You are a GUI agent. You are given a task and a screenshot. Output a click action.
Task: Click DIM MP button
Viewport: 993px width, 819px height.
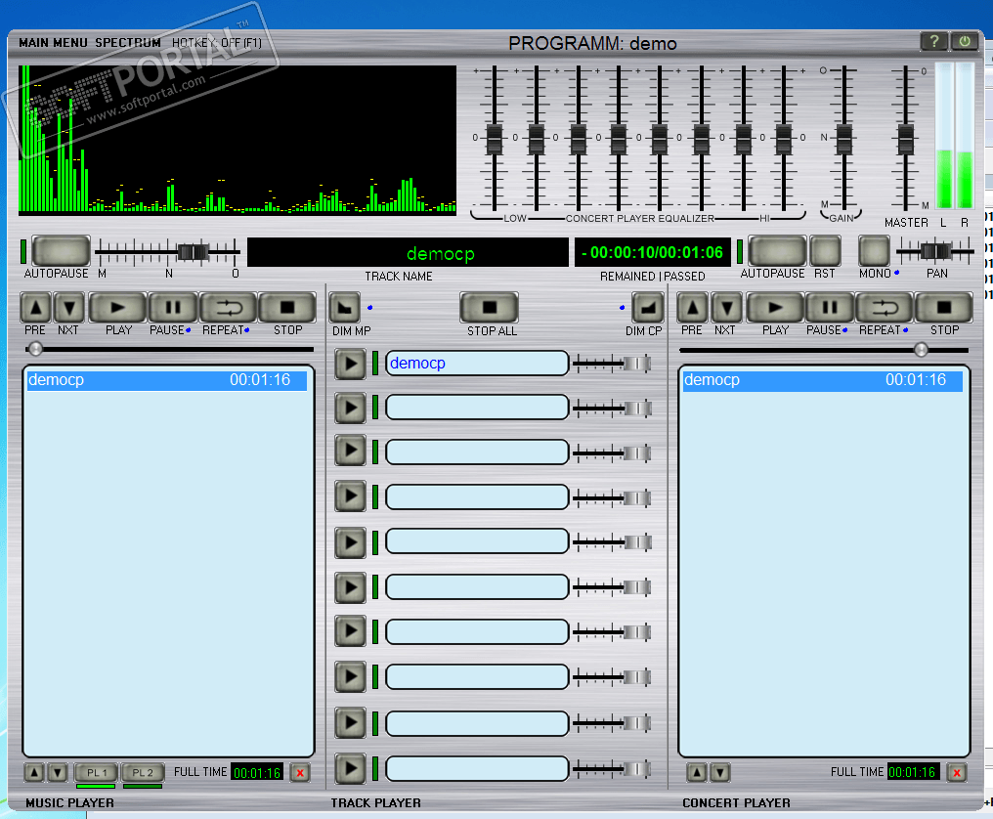tap(345, 308)
